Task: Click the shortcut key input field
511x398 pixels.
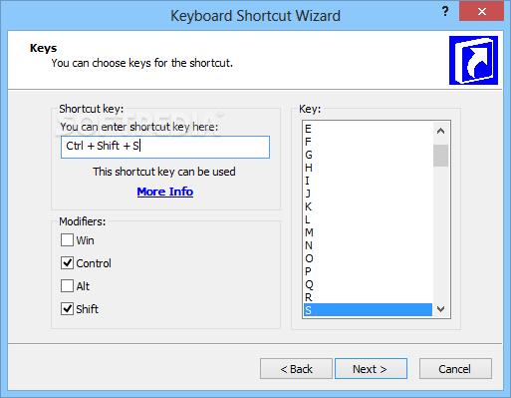Action: click(x=165, y=147)
